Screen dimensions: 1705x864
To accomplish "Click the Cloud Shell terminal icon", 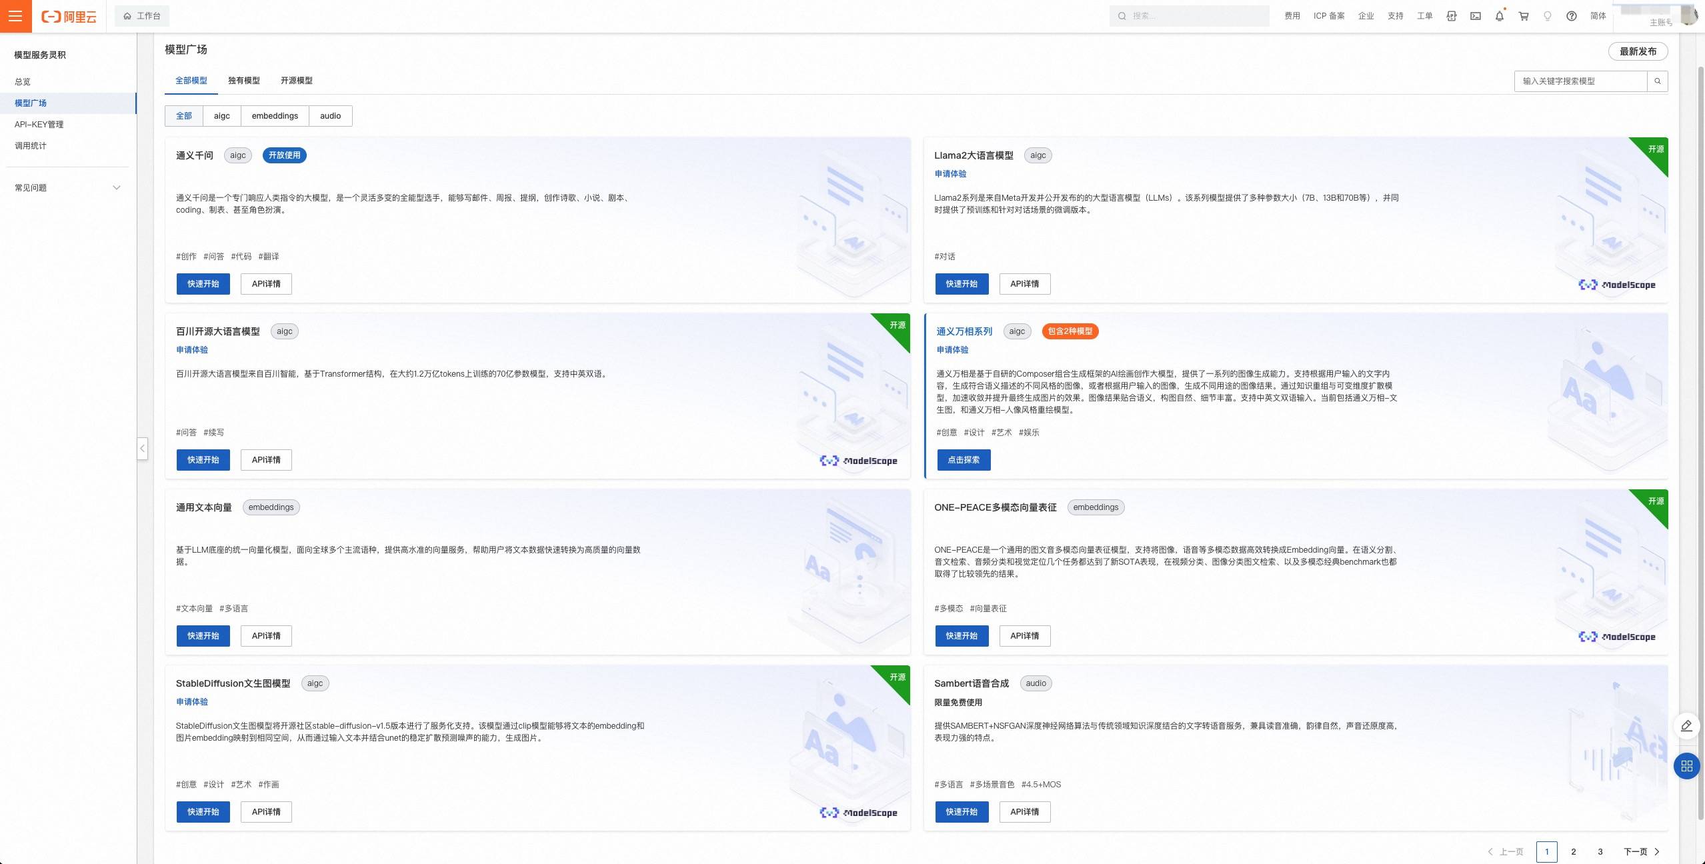I will [x=1476, y=16].
